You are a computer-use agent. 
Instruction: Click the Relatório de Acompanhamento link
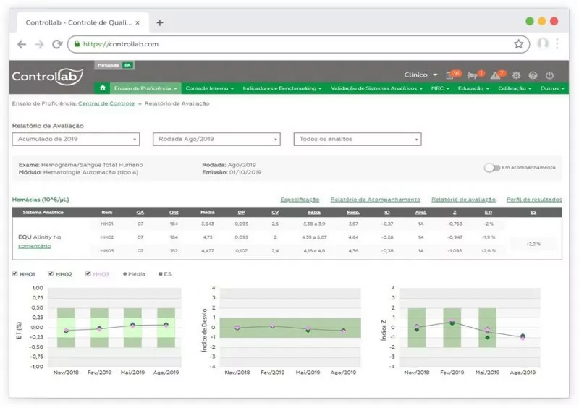click(x=375, y=200)
